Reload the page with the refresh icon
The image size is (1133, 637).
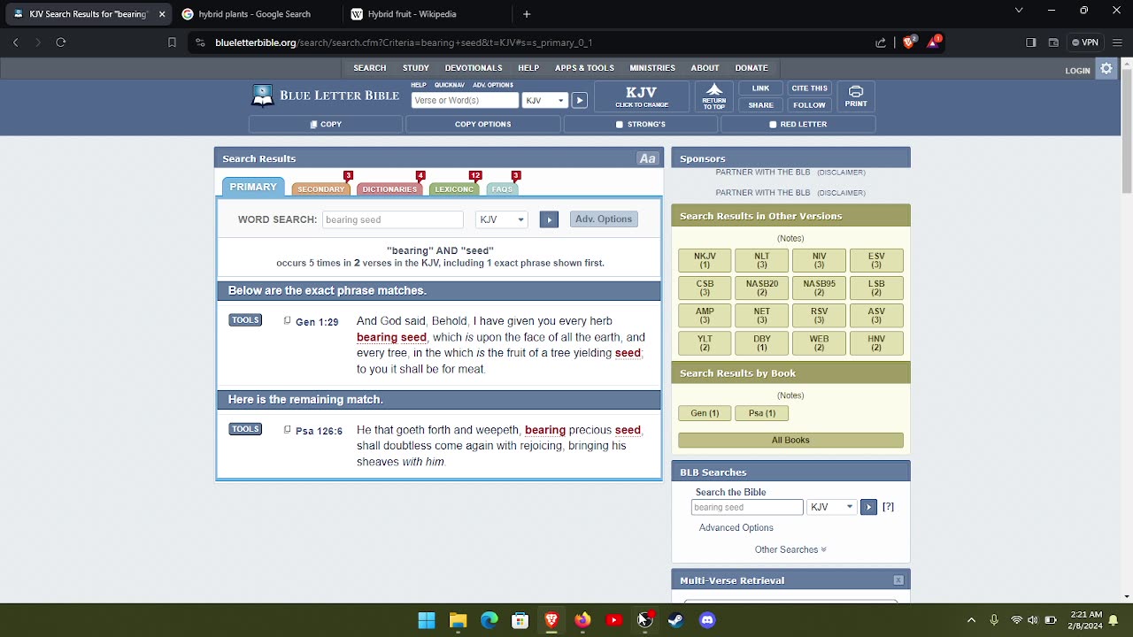(60, 42)
